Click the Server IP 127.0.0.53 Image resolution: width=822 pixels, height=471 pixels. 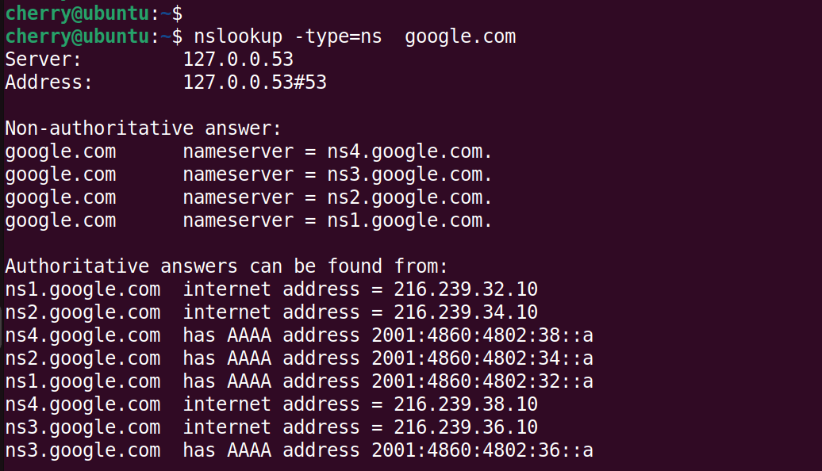238,59
